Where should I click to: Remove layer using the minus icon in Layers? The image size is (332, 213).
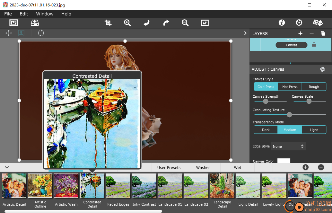point(311,33)
